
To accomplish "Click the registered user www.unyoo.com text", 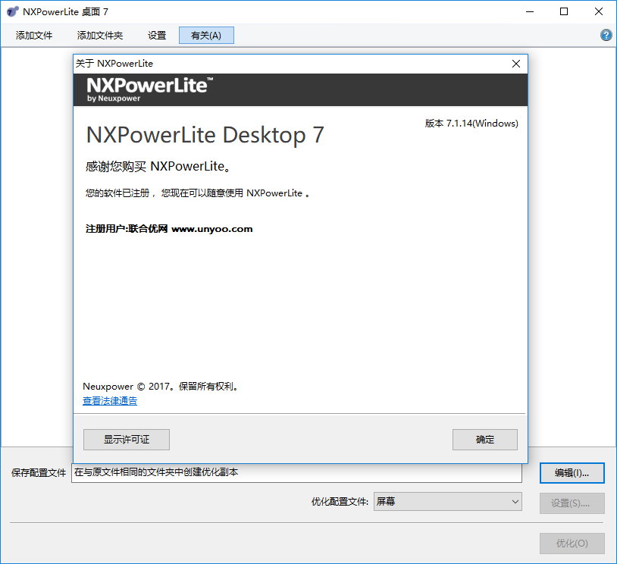I will 169,229.
